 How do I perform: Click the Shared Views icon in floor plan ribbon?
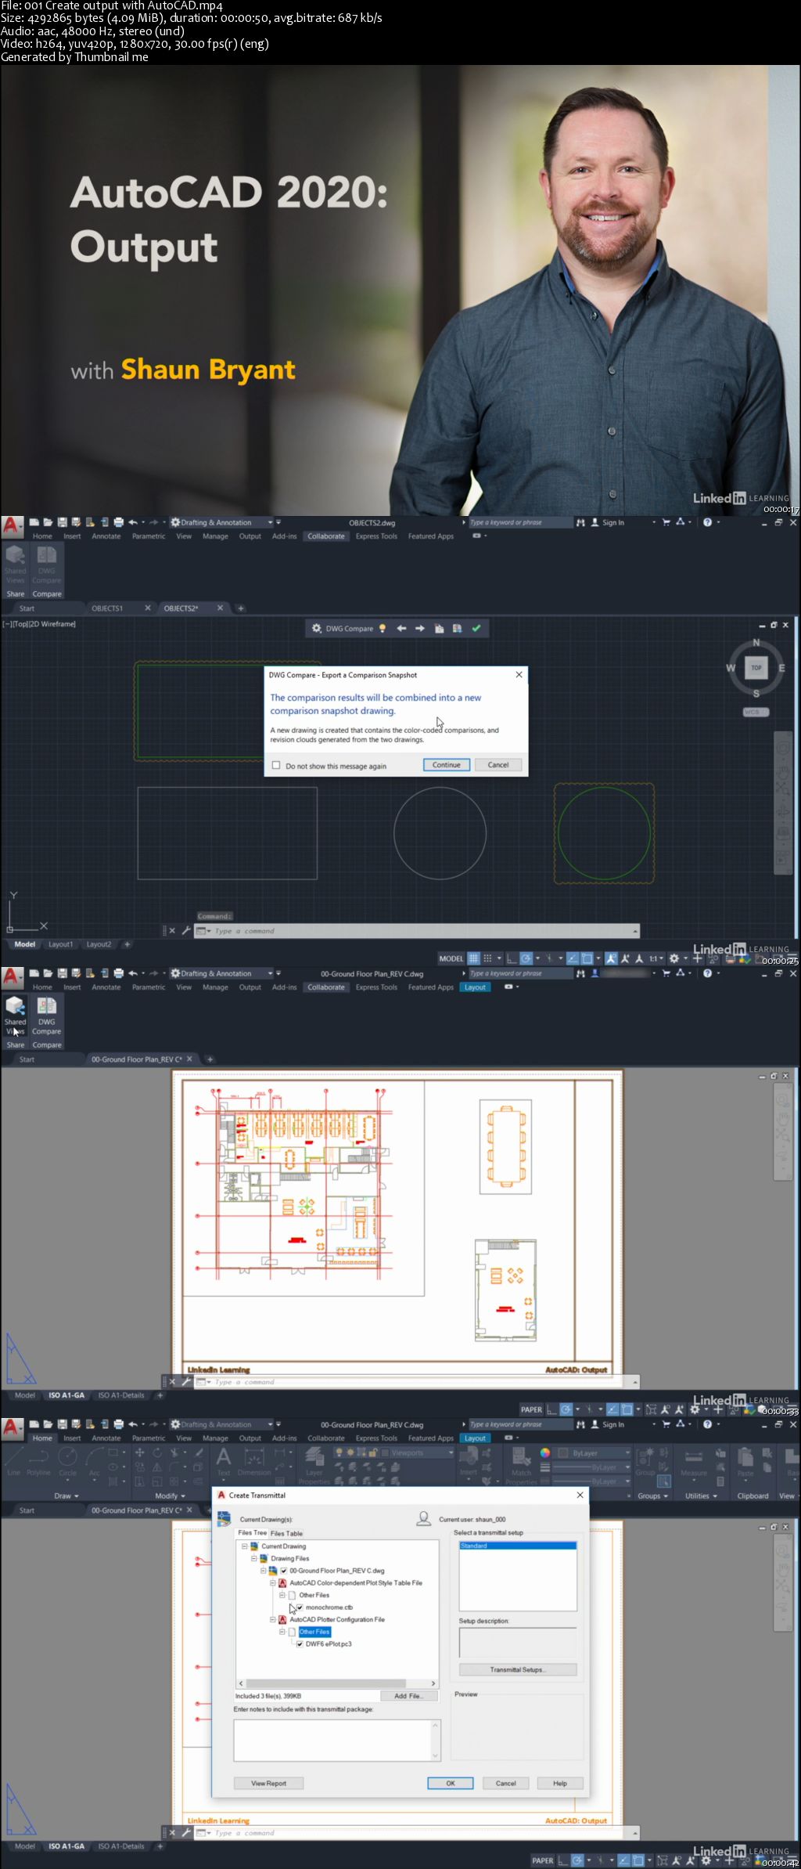tap(15, 1015)
